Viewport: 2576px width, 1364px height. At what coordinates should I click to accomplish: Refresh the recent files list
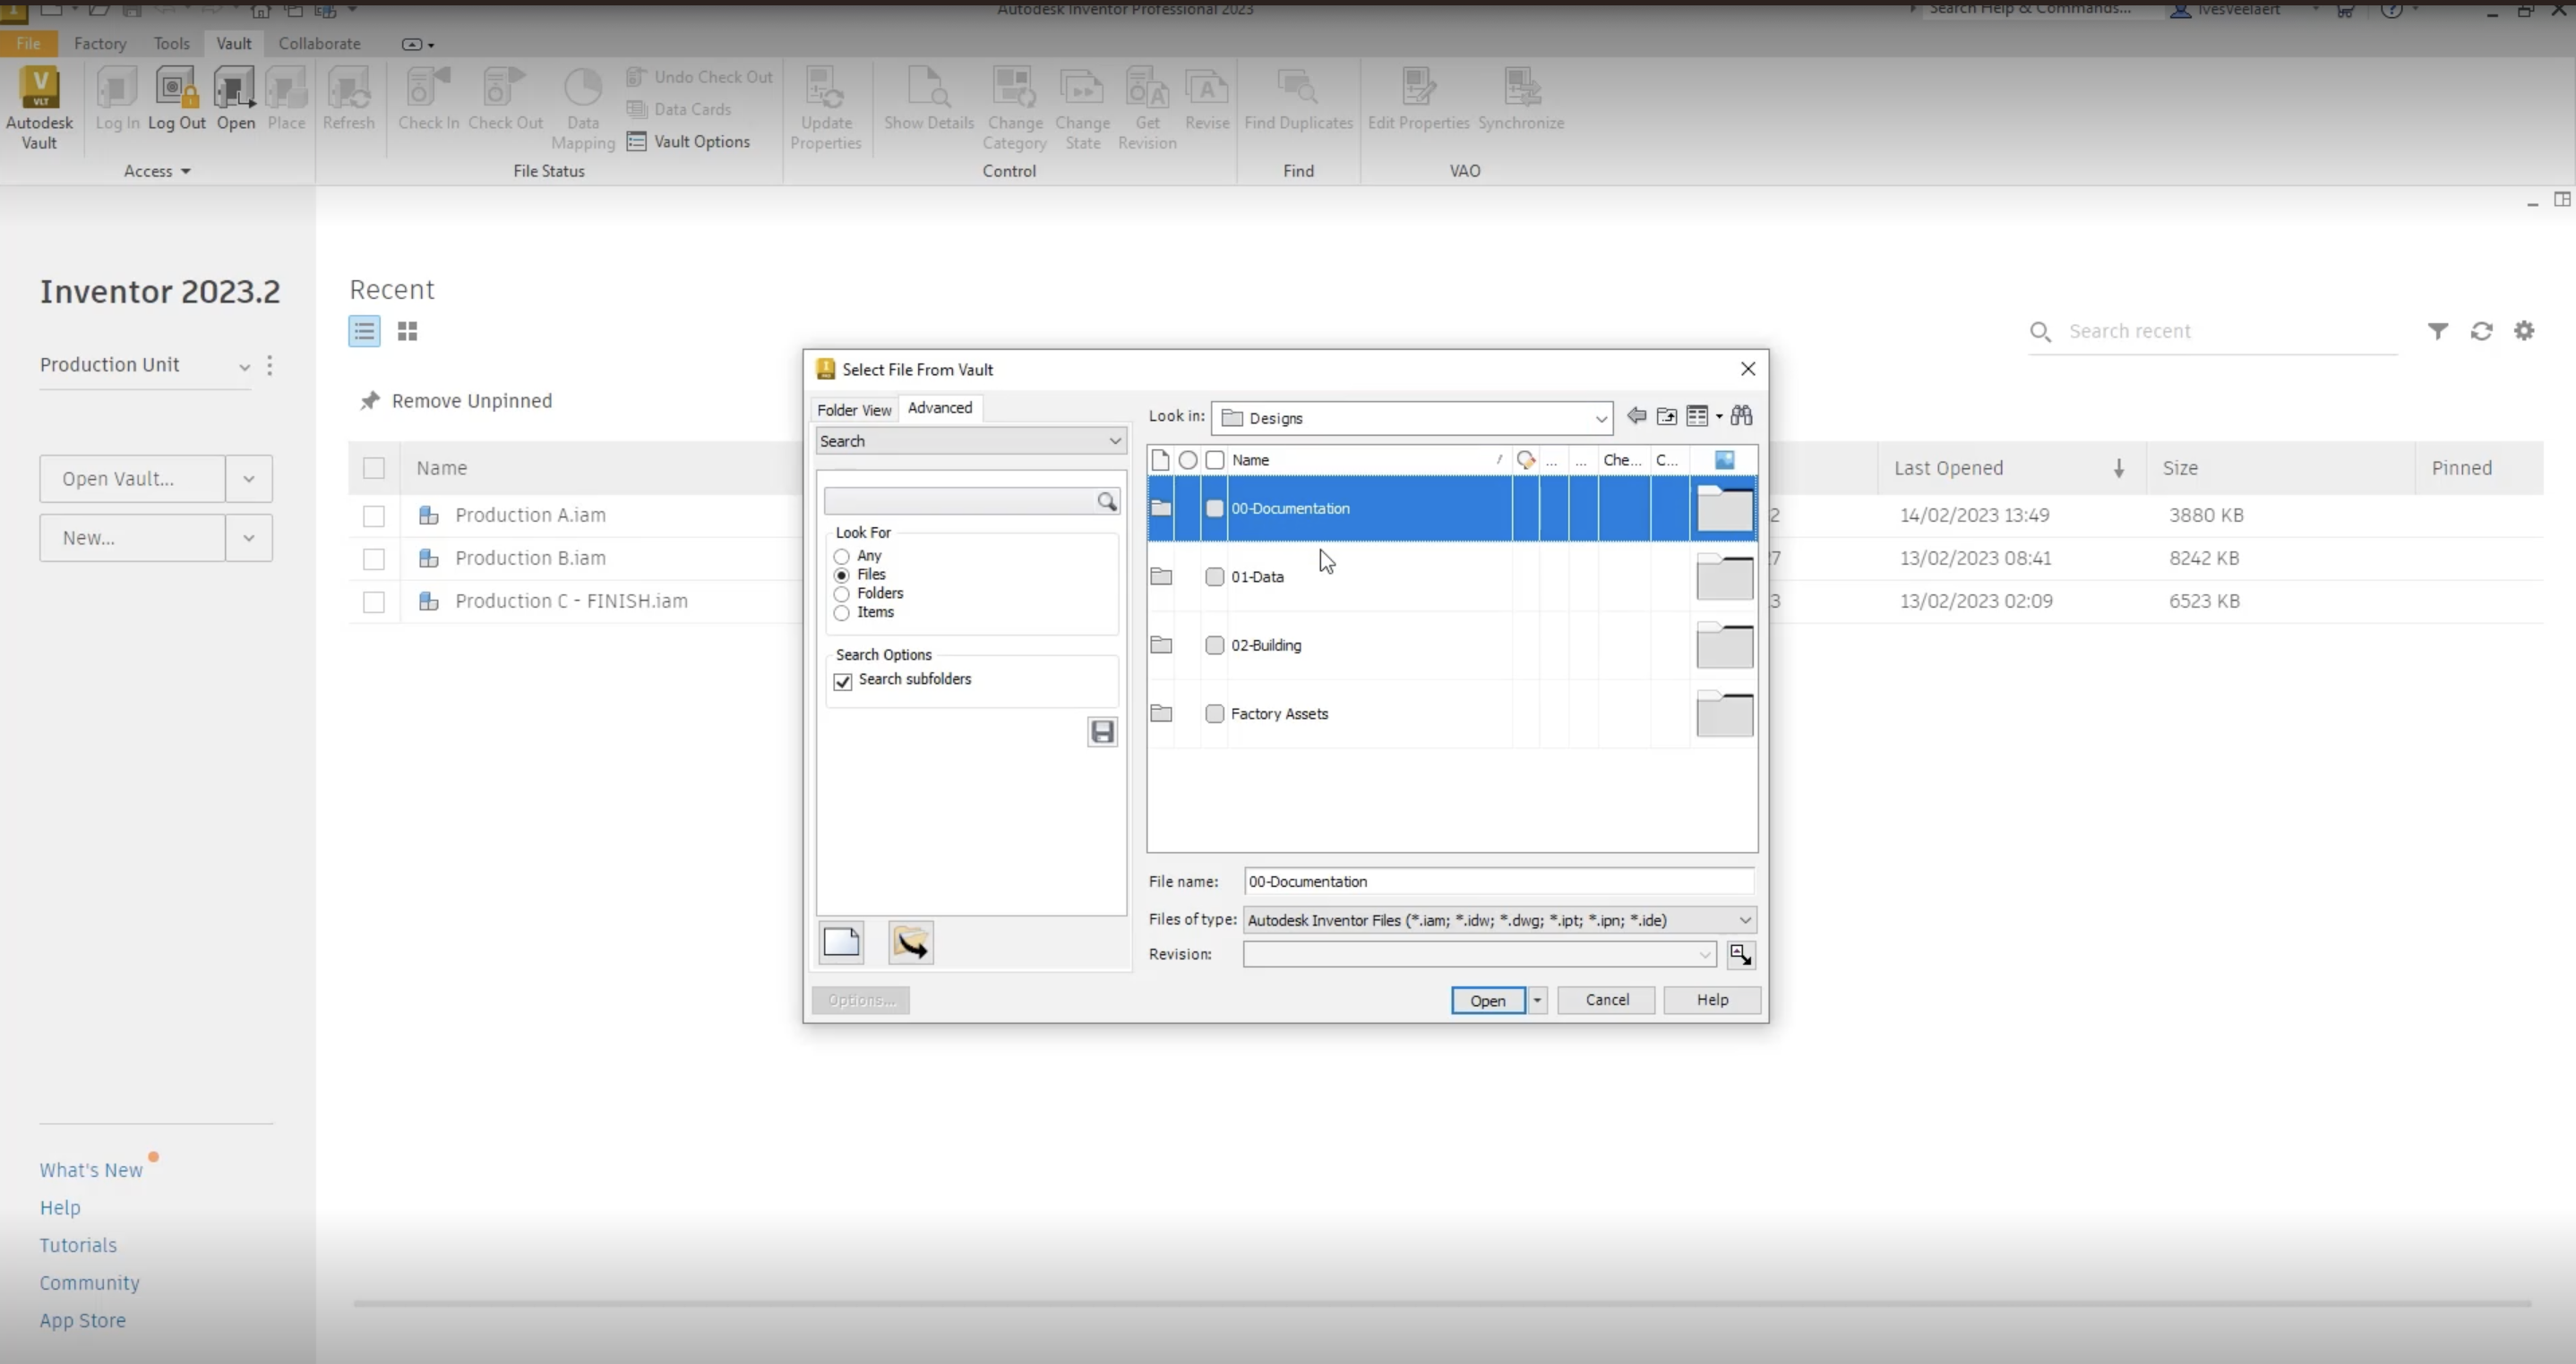tap(2481, 331)
